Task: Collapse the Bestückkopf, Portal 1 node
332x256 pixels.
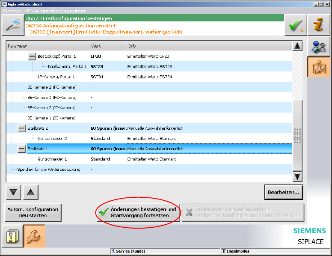Action: pyautogui.click(x=32, y=57)
